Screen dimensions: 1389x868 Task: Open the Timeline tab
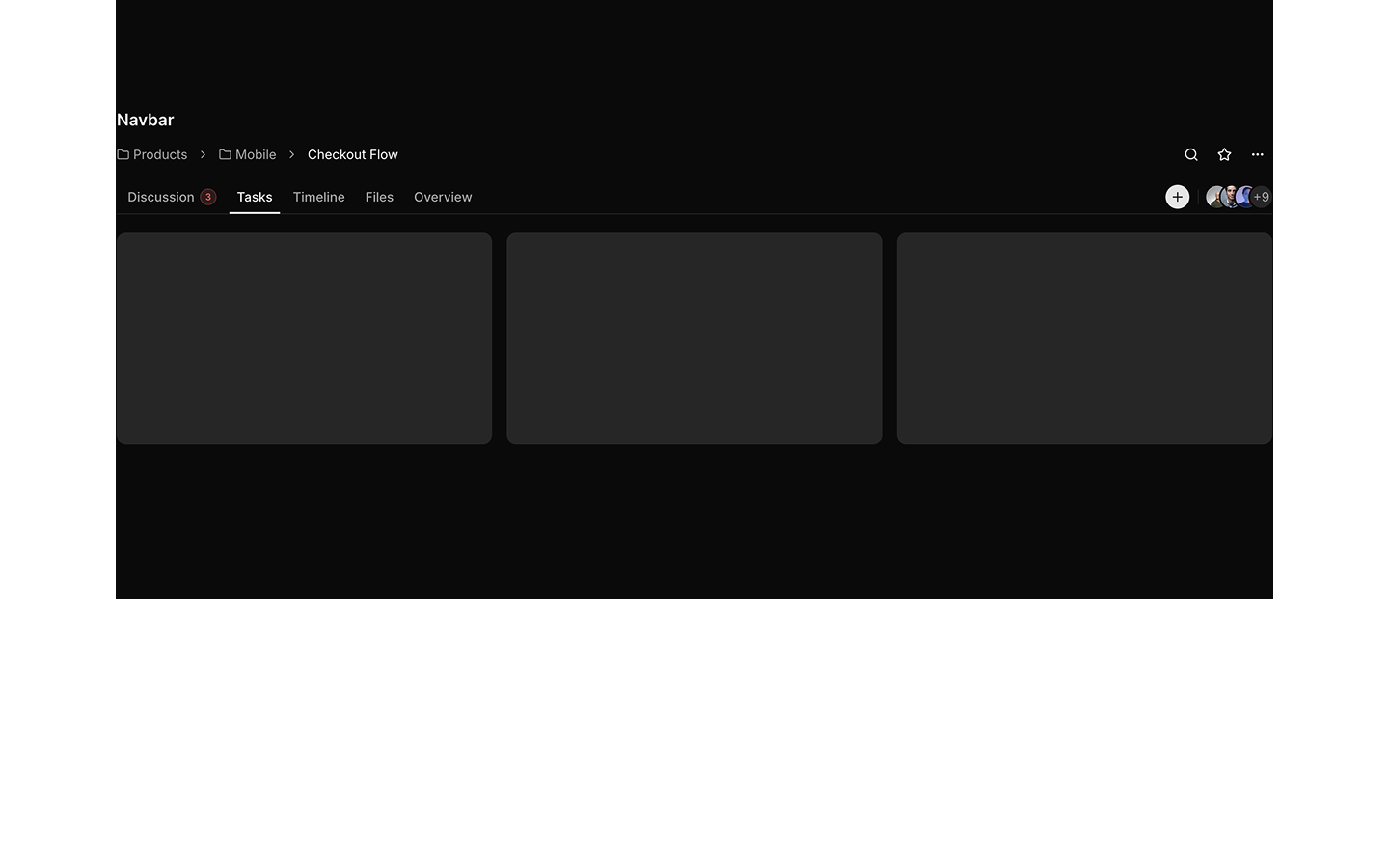[x=319, y=197]
